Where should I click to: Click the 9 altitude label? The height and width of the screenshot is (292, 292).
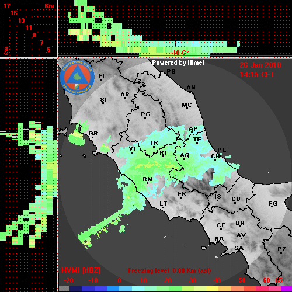tap(34, 35)
